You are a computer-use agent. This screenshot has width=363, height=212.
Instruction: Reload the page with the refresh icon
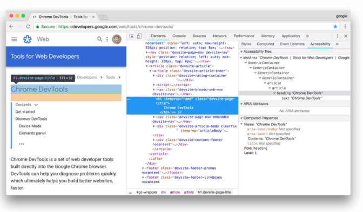click(28, 26)
